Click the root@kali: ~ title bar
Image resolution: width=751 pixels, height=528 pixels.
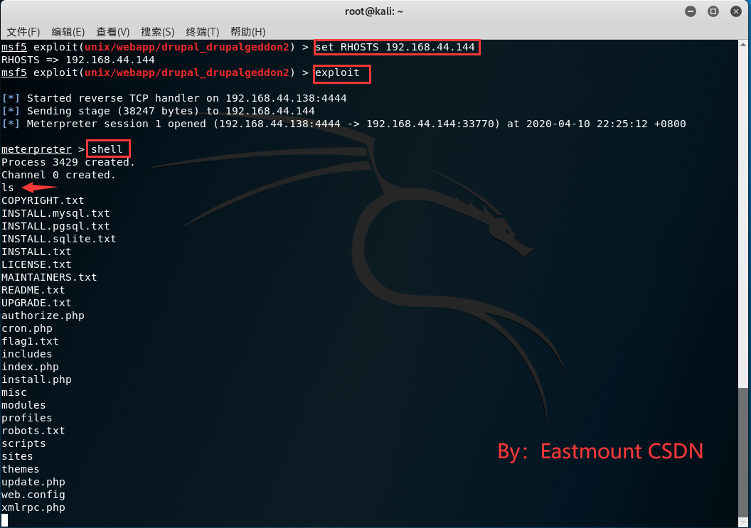(x=374, y=11)
